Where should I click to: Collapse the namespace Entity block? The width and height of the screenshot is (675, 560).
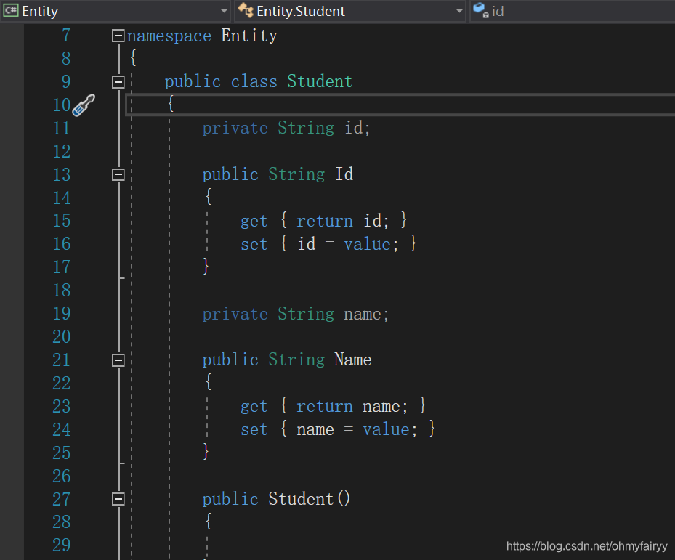tap(118, 36)
